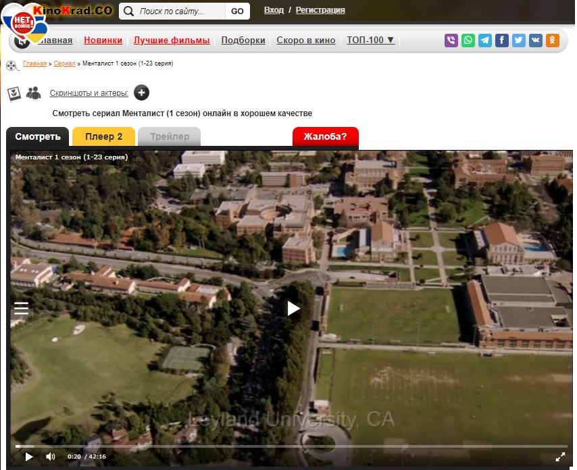Share via the Telegram icon

485,40
